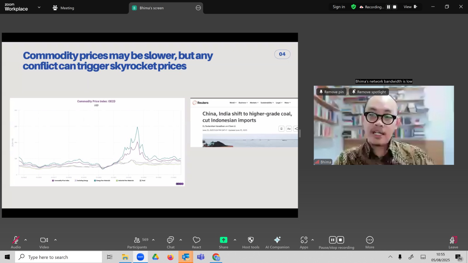Expand the Audio options arrow
Image resolution: width=468 pixels, height=263 pixels.
tap(25, 240)
